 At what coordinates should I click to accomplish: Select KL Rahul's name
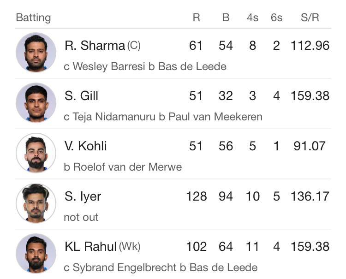click(x=90, y=247)
